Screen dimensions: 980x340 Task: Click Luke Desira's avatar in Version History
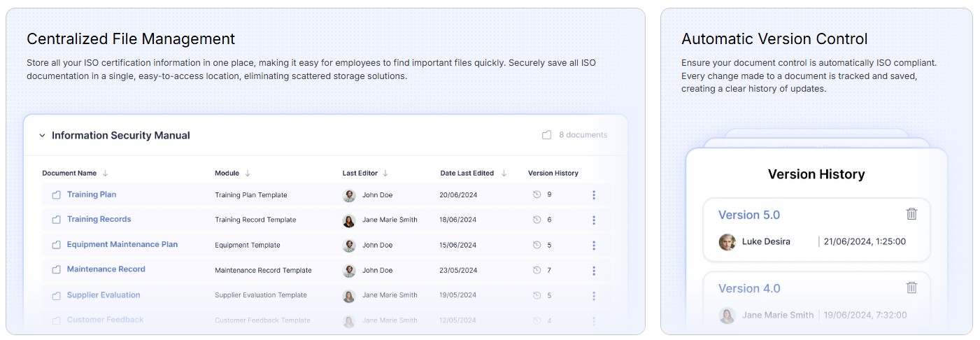click(727, 242)
